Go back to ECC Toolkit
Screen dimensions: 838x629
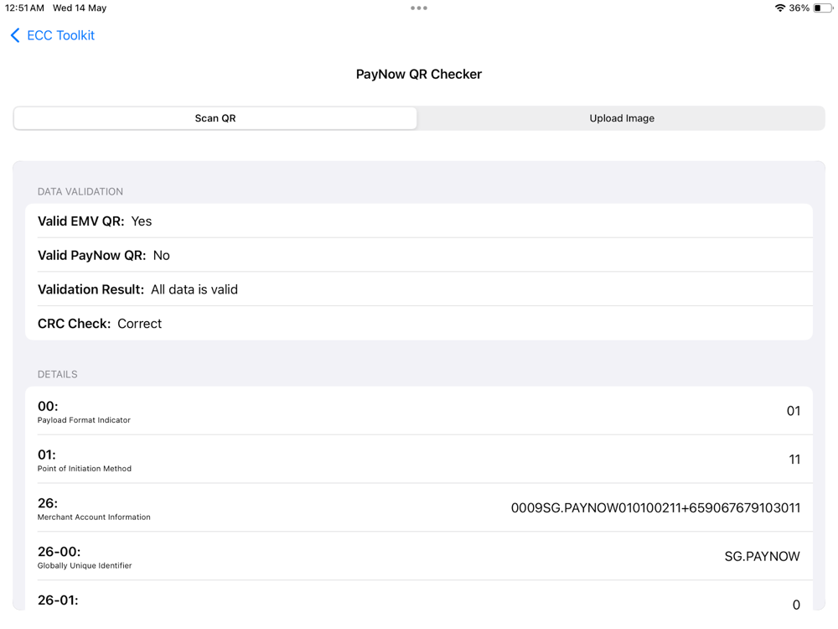click(52, 35)
